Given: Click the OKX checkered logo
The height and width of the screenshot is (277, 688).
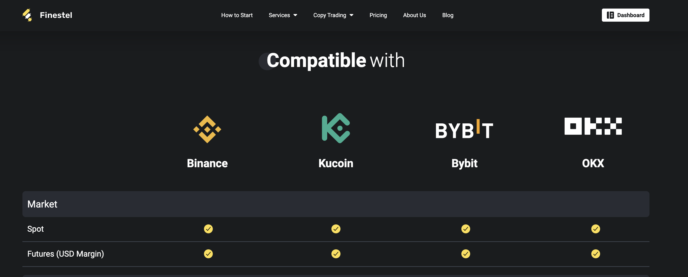Looking at the screenshot, I should click(x=593, y=126).
